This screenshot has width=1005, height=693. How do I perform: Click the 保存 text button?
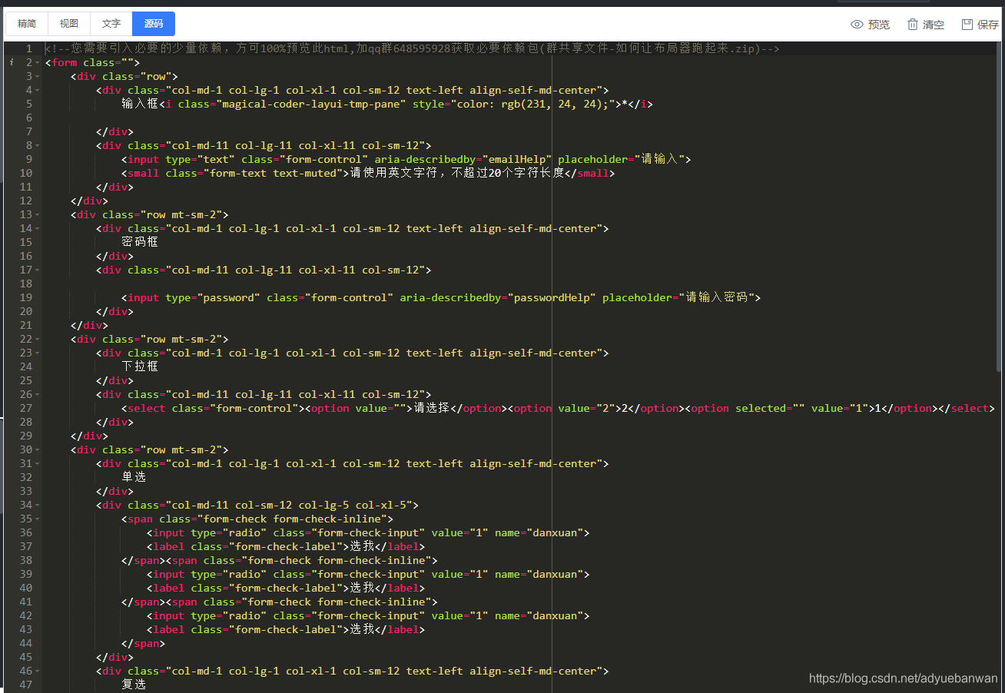tap(988, 25)
